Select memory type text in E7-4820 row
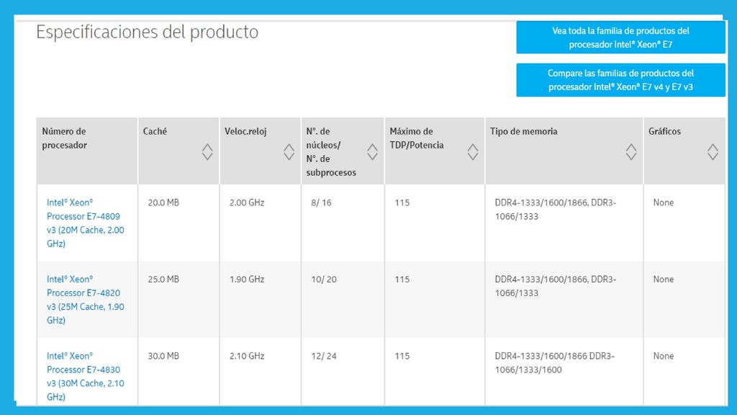The height and width of the screenshot is (415, 737). 556,286
